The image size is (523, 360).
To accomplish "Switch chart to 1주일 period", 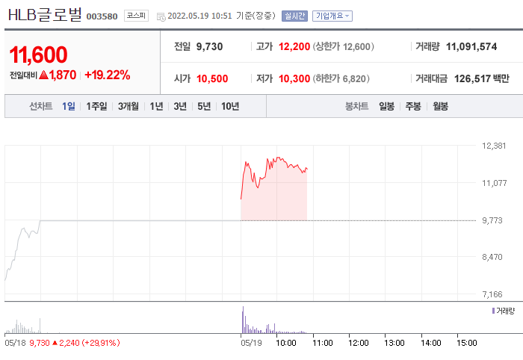I will [96, 106].
